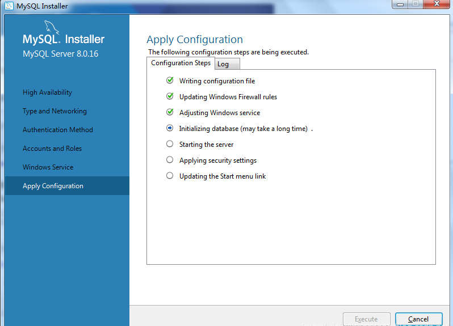This screenshot has height=326, width=453.
Task: Select the Configuration Steps tab
Action: 181,63
